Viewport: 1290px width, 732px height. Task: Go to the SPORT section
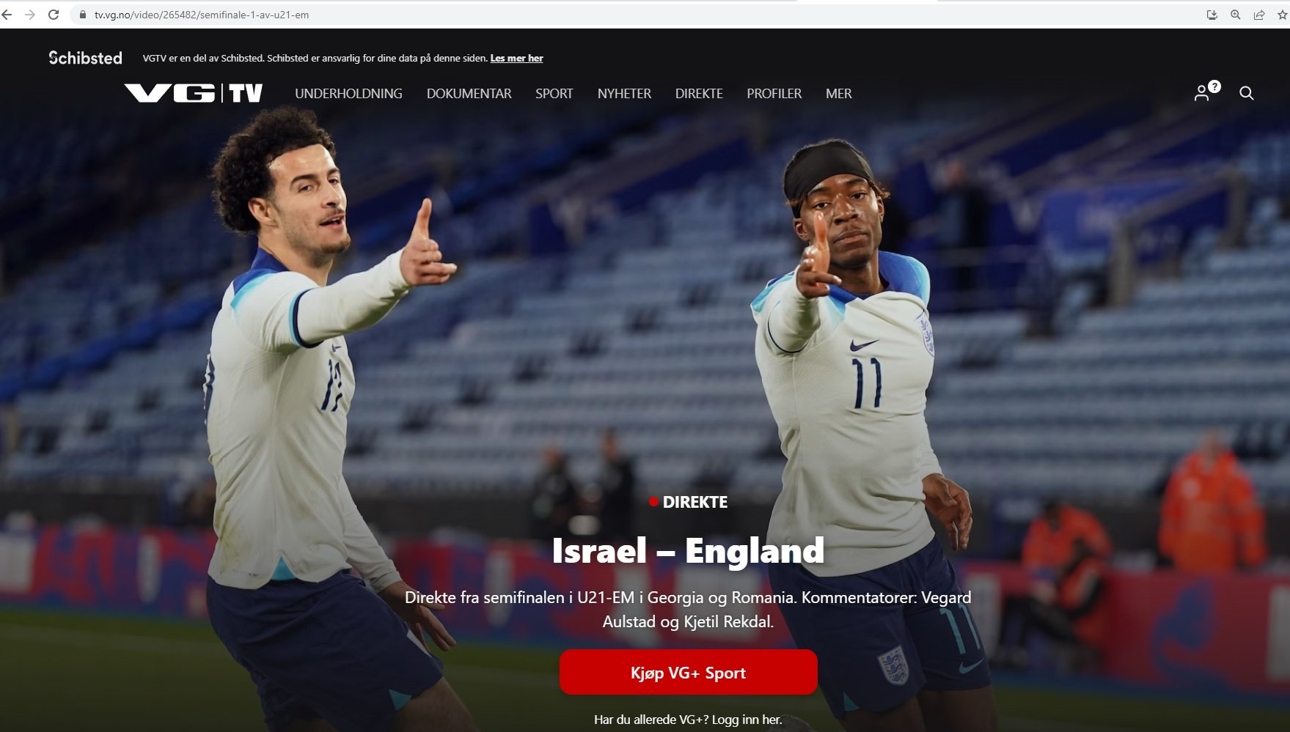(554, 94)
